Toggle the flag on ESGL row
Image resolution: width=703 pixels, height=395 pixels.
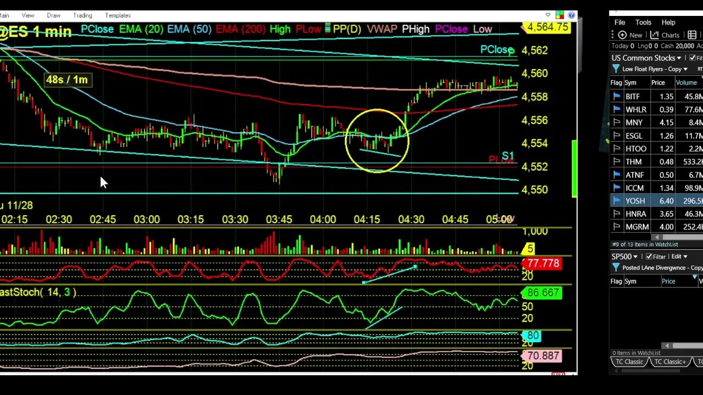[616, 136]
